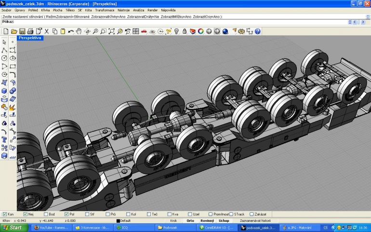Enable the Bod osnap checkbox
Screen dimensions: 371x232
(46, 214)
